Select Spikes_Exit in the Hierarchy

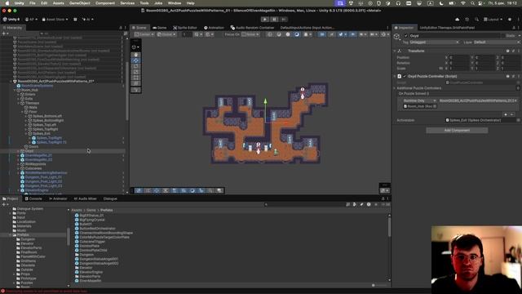(42, 133)
